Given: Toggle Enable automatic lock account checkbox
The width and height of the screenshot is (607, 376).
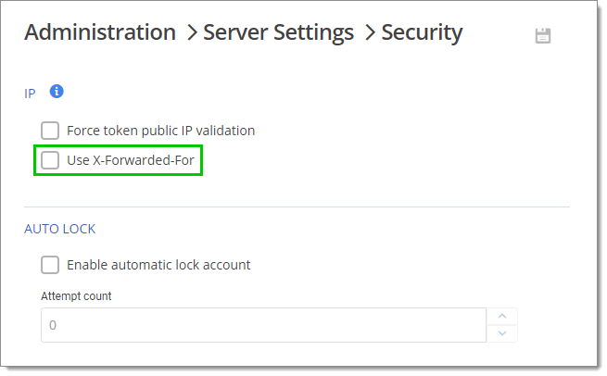Looking at the screenshot, I should pos(50,265).
